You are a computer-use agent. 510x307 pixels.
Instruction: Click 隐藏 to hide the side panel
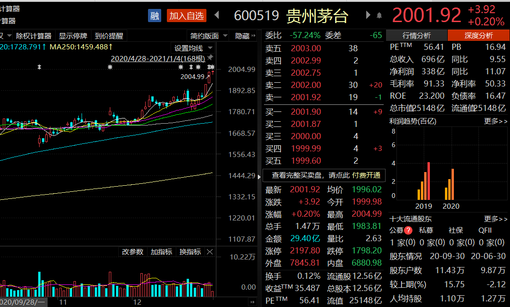point(245,36)
